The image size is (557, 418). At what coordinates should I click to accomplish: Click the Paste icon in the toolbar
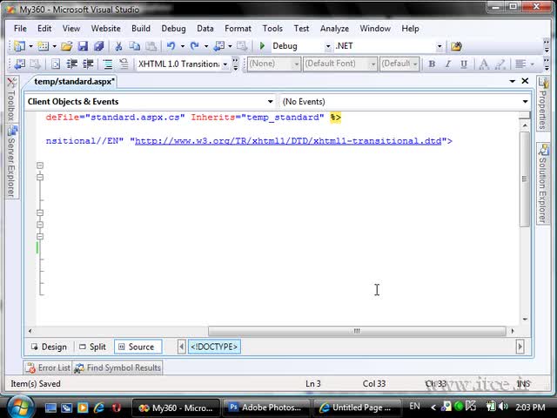(x=151, y=46)
